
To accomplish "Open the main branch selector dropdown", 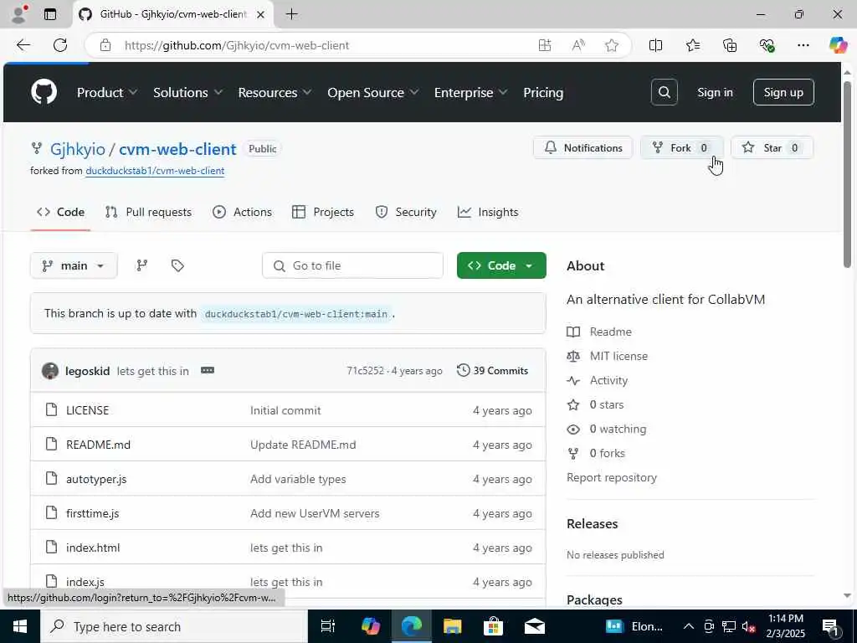I will (74, 265).
